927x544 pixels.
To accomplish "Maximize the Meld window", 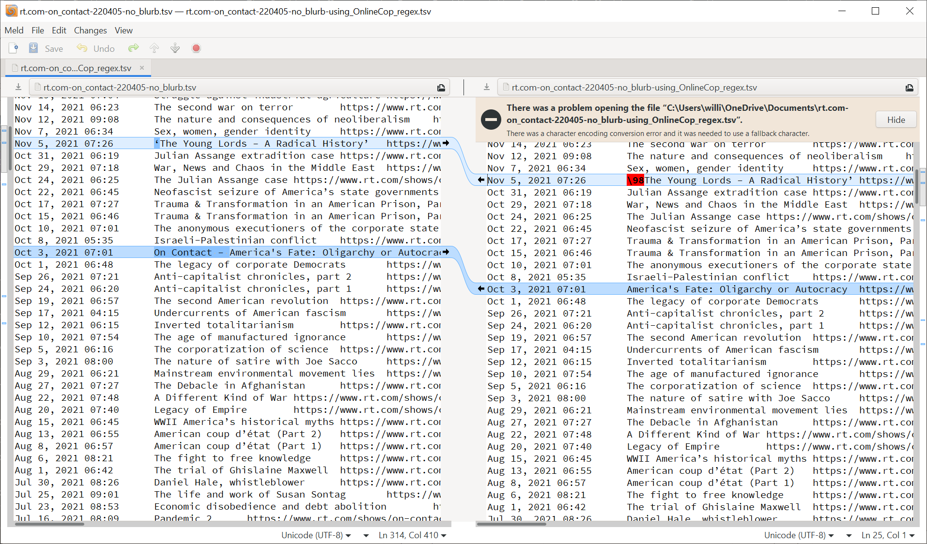I will pyautogui.click(x=875, y=11).
